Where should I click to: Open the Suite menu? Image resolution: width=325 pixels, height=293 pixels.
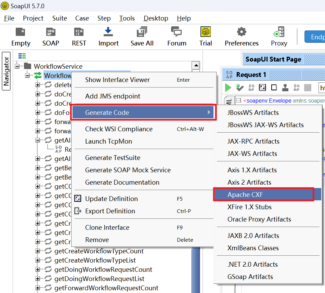click(60, 18)
